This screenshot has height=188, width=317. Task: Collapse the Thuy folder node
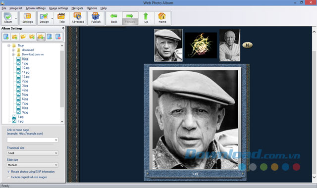tap(9, 46)
